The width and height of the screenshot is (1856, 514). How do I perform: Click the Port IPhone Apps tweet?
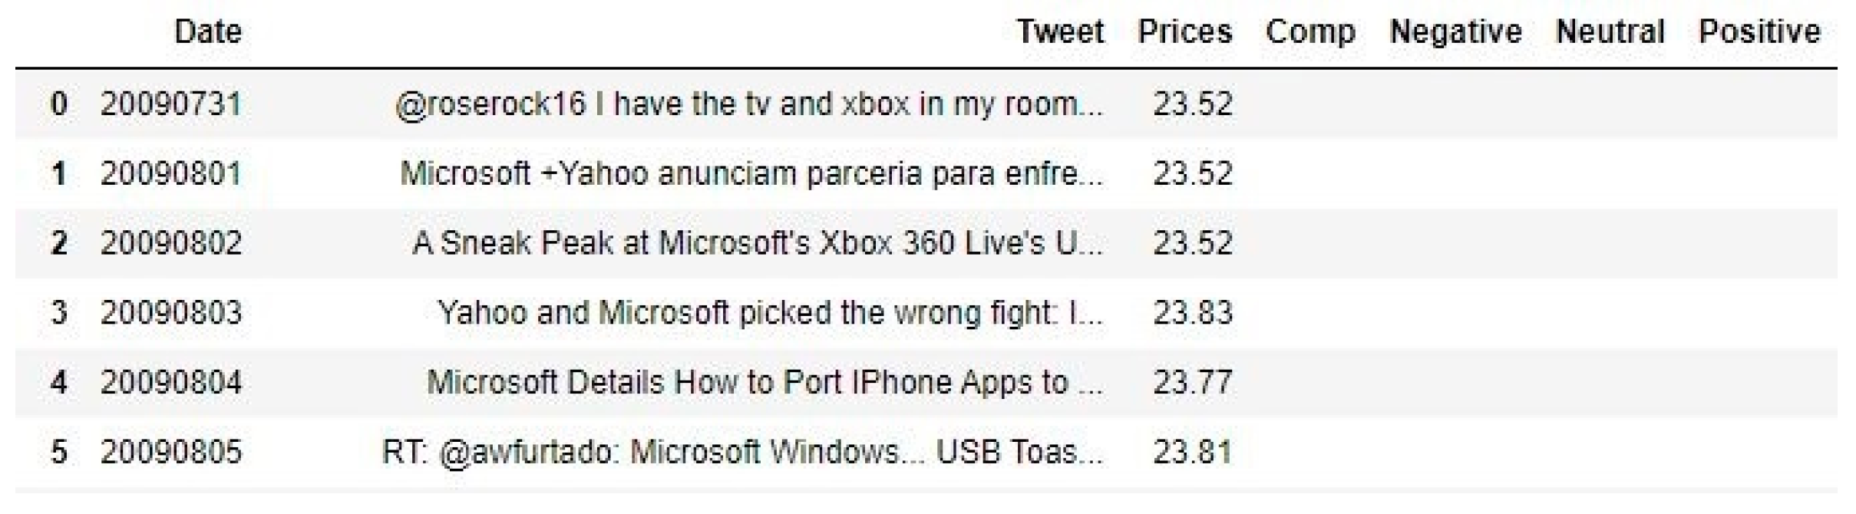tap(765, 382)
